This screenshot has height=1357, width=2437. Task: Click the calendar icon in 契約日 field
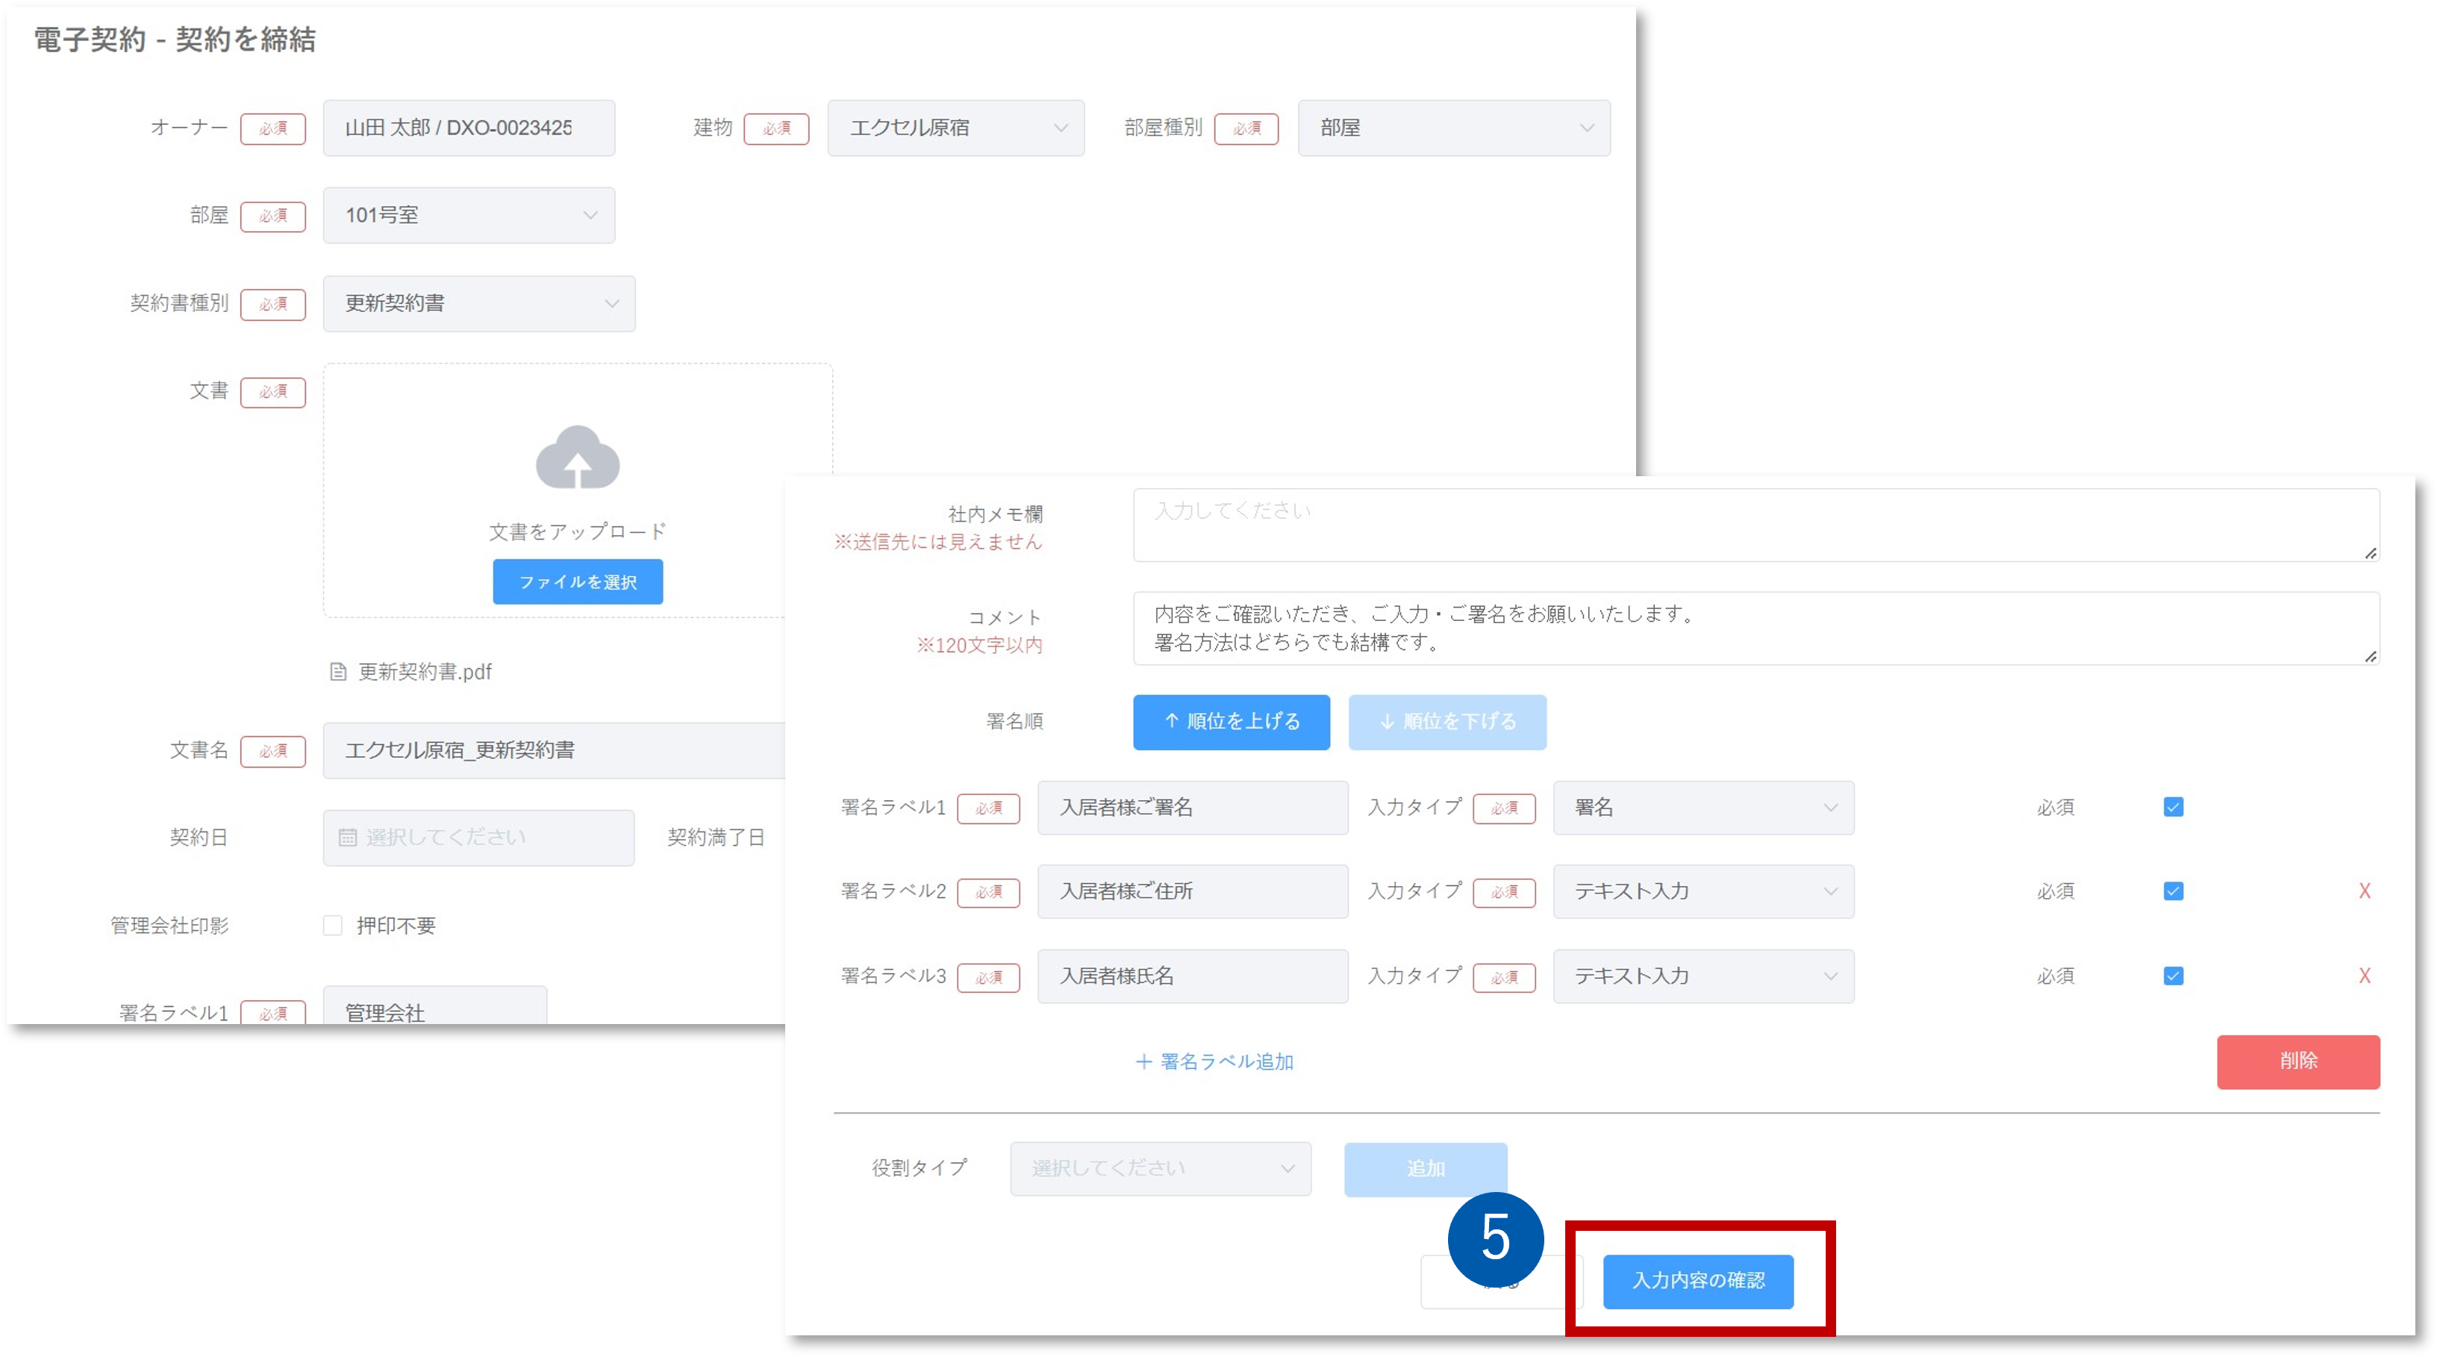[x=347, y=837]
